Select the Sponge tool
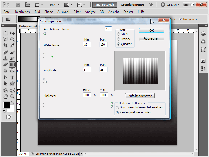209x157 pixels. point(12,70)
